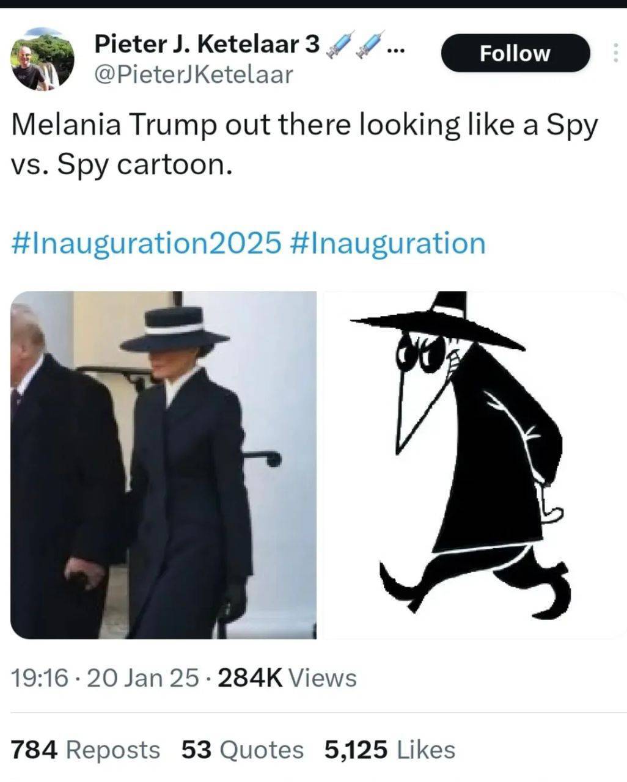Image resolution: width=627 pixels, height=782 pixels.
Task: Show the 5,125 Likes list
Action: pyautogui.click(x=389, y=750)
